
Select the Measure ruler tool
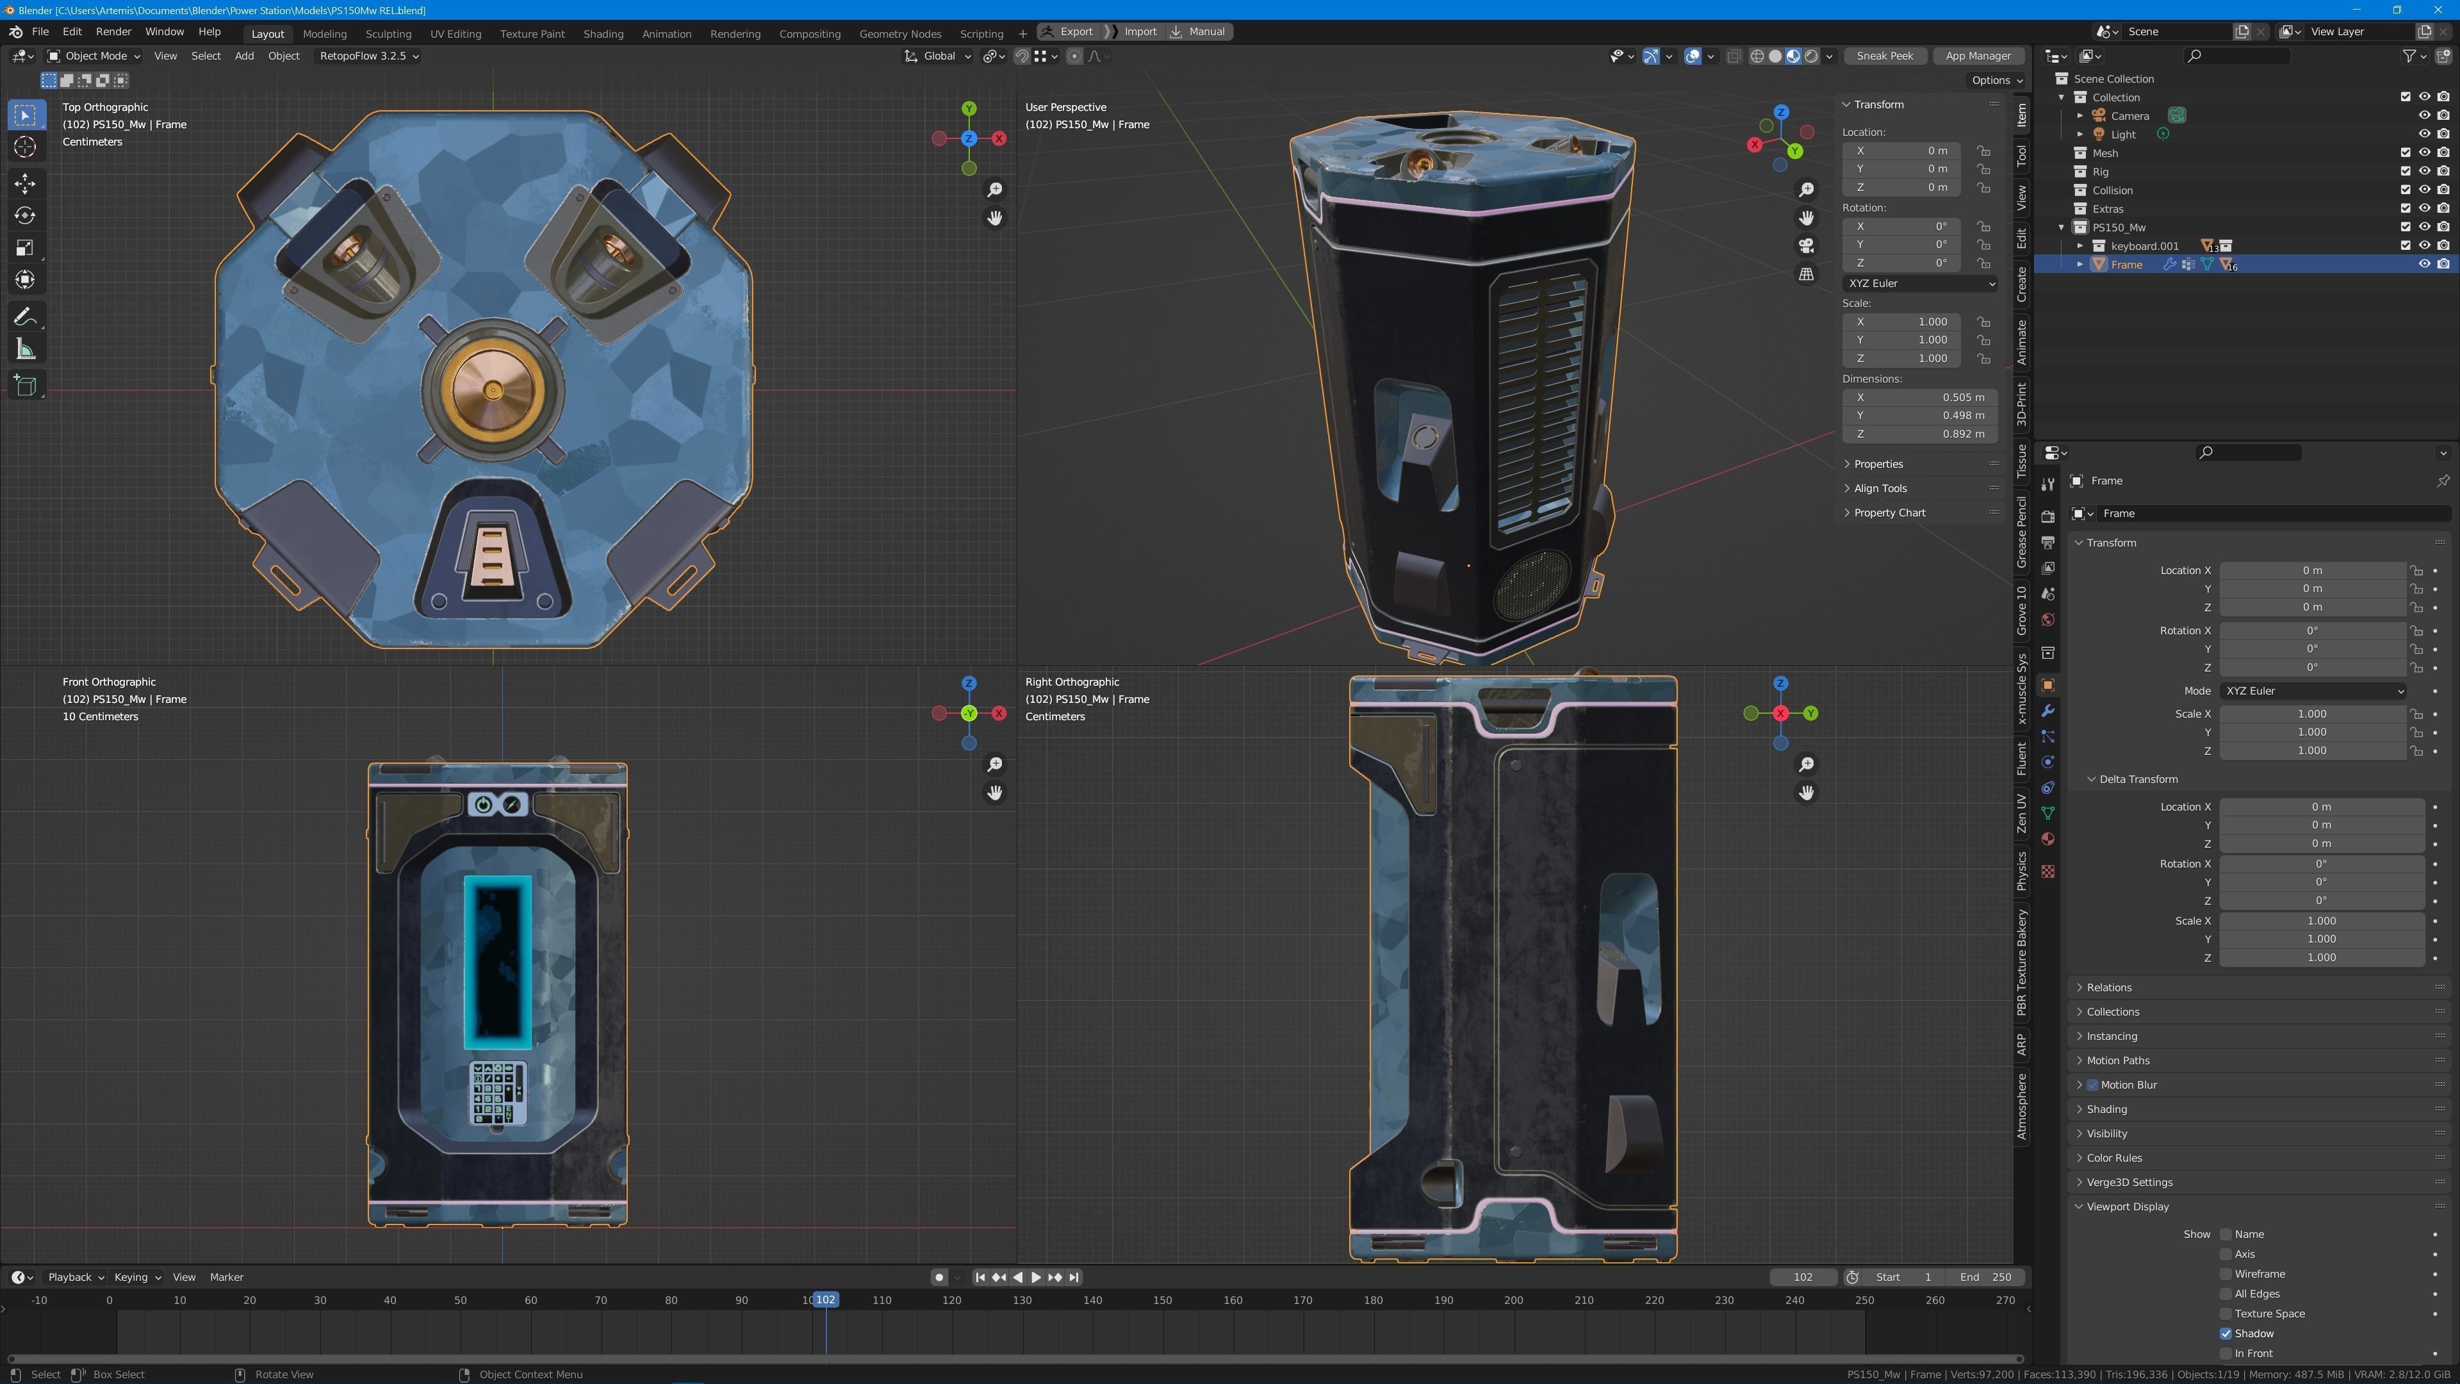[x=26, y=350]
